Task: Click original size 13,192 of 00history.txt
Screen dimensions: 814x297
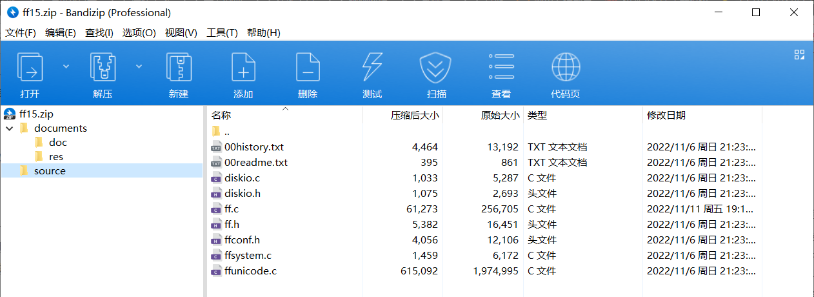Action: point(502,147)
